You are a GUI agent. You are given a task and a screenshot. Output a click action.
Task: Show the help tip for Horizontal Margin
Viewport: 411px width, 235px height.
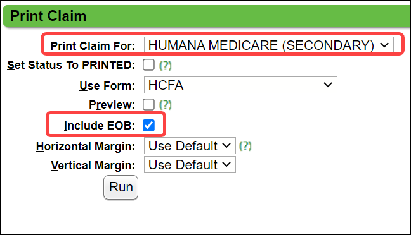coord(245,146)
